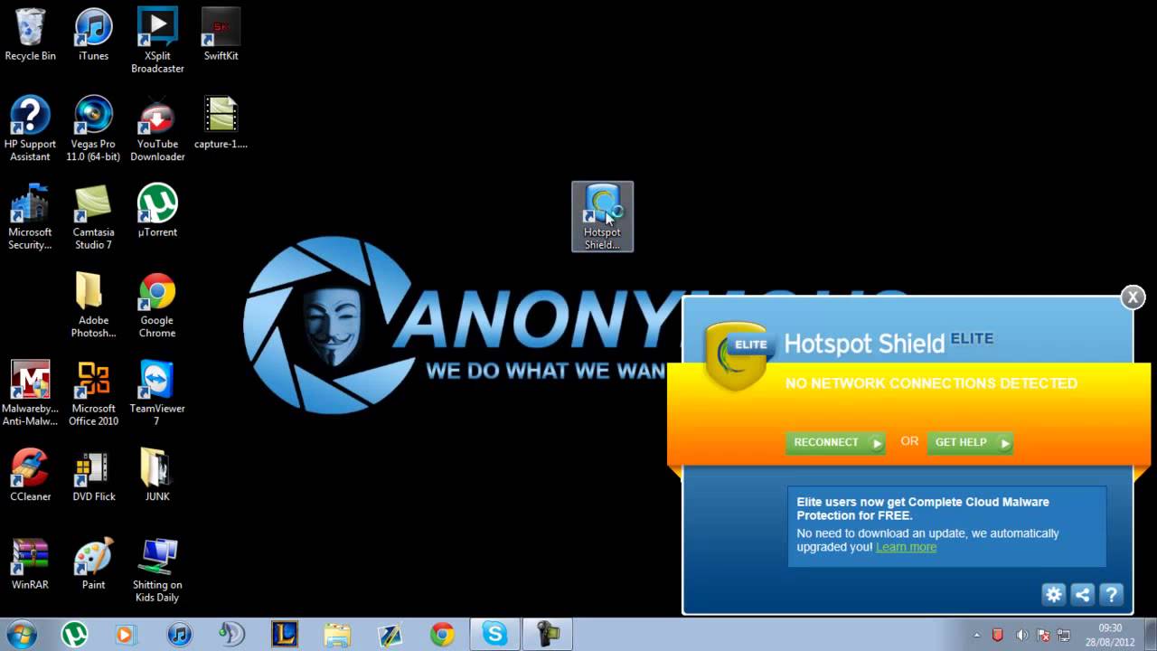1157x651 pixels.
Task: Open the Ventrilo headset taskbar icon
Action: [231, 635]
